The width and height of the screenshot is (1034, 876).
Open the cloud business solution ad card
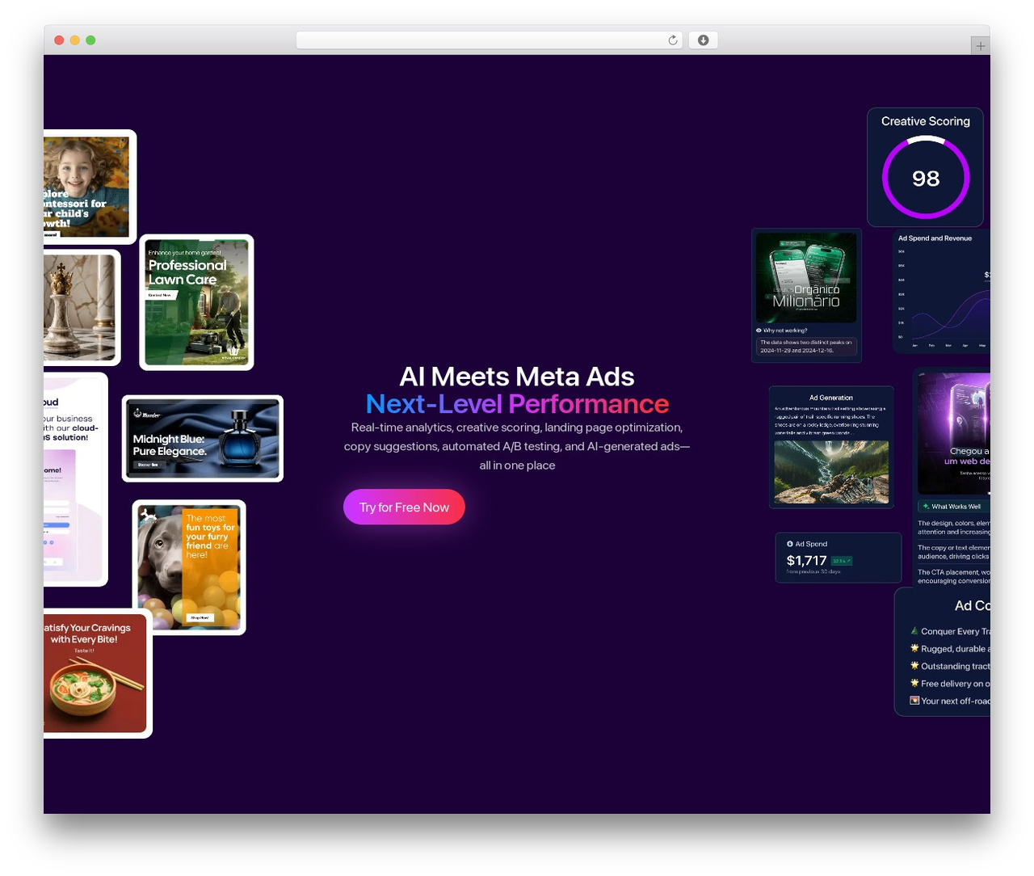click(x=75, y=479)
